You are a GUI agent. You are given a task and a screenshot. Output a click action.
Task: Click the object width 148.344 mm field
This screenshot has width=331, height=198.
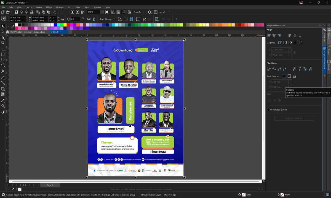pos(40,17)
